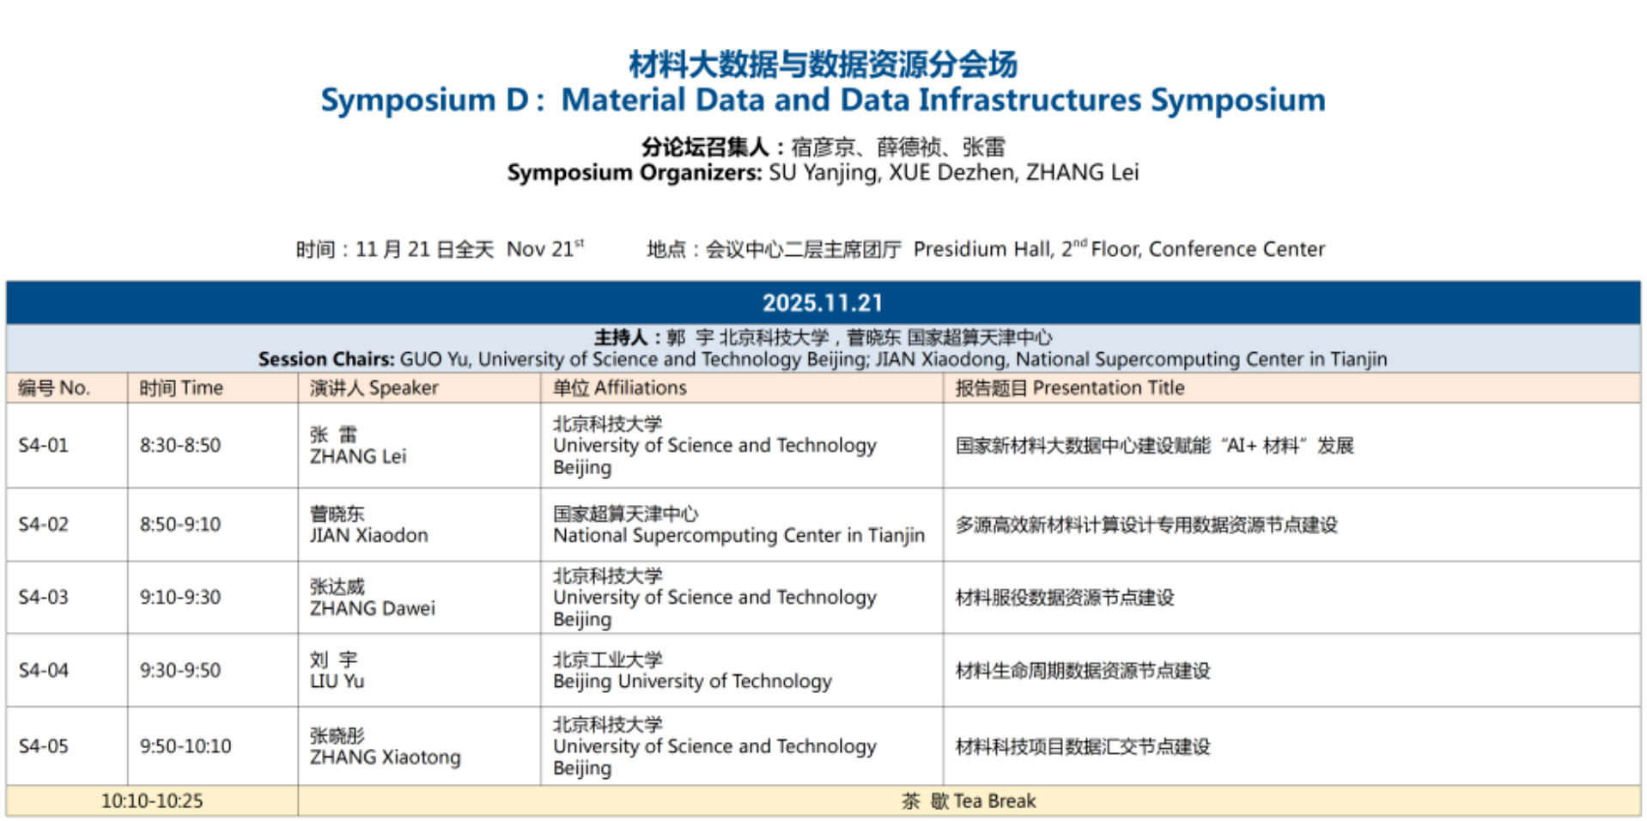
Task: Select the Symposium Organizers line
Action: 823,173
